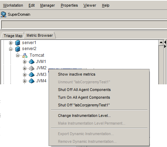Image resolution: width=167 pixels, height=147 pixels.
Task: Click the Tomcat process hierarchy icon
Action: (x=25, y=55)
